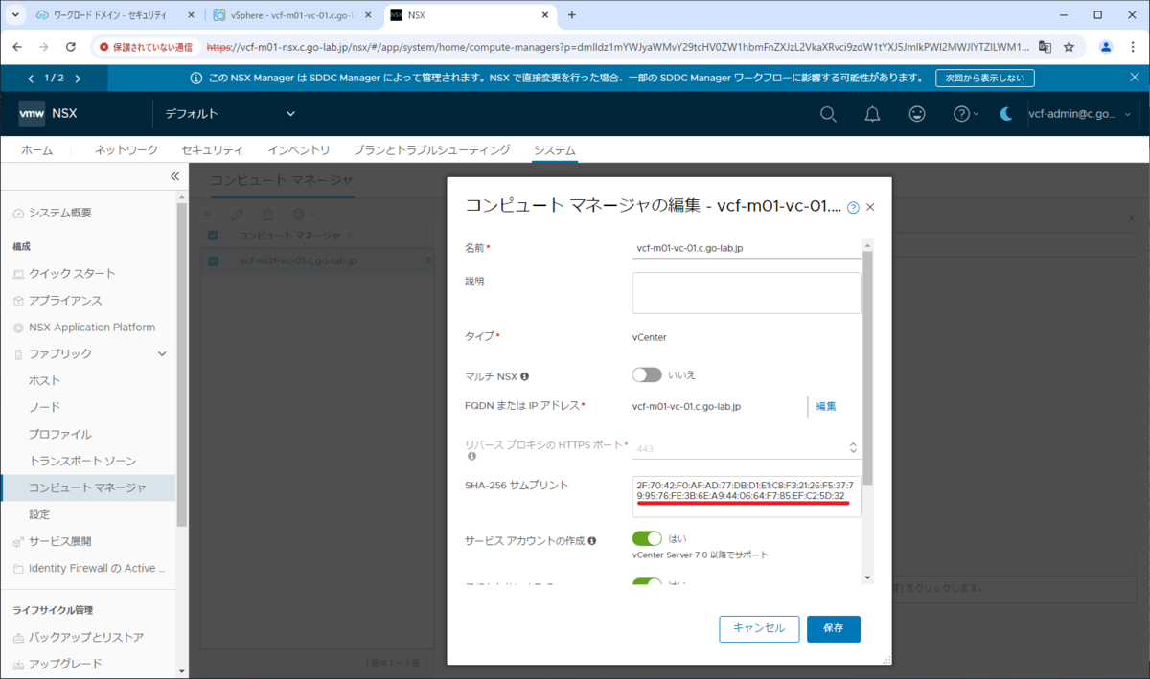Dismiss the SDDC Manager banner with X
1150x679 pixels.
tap(1134, 78)
